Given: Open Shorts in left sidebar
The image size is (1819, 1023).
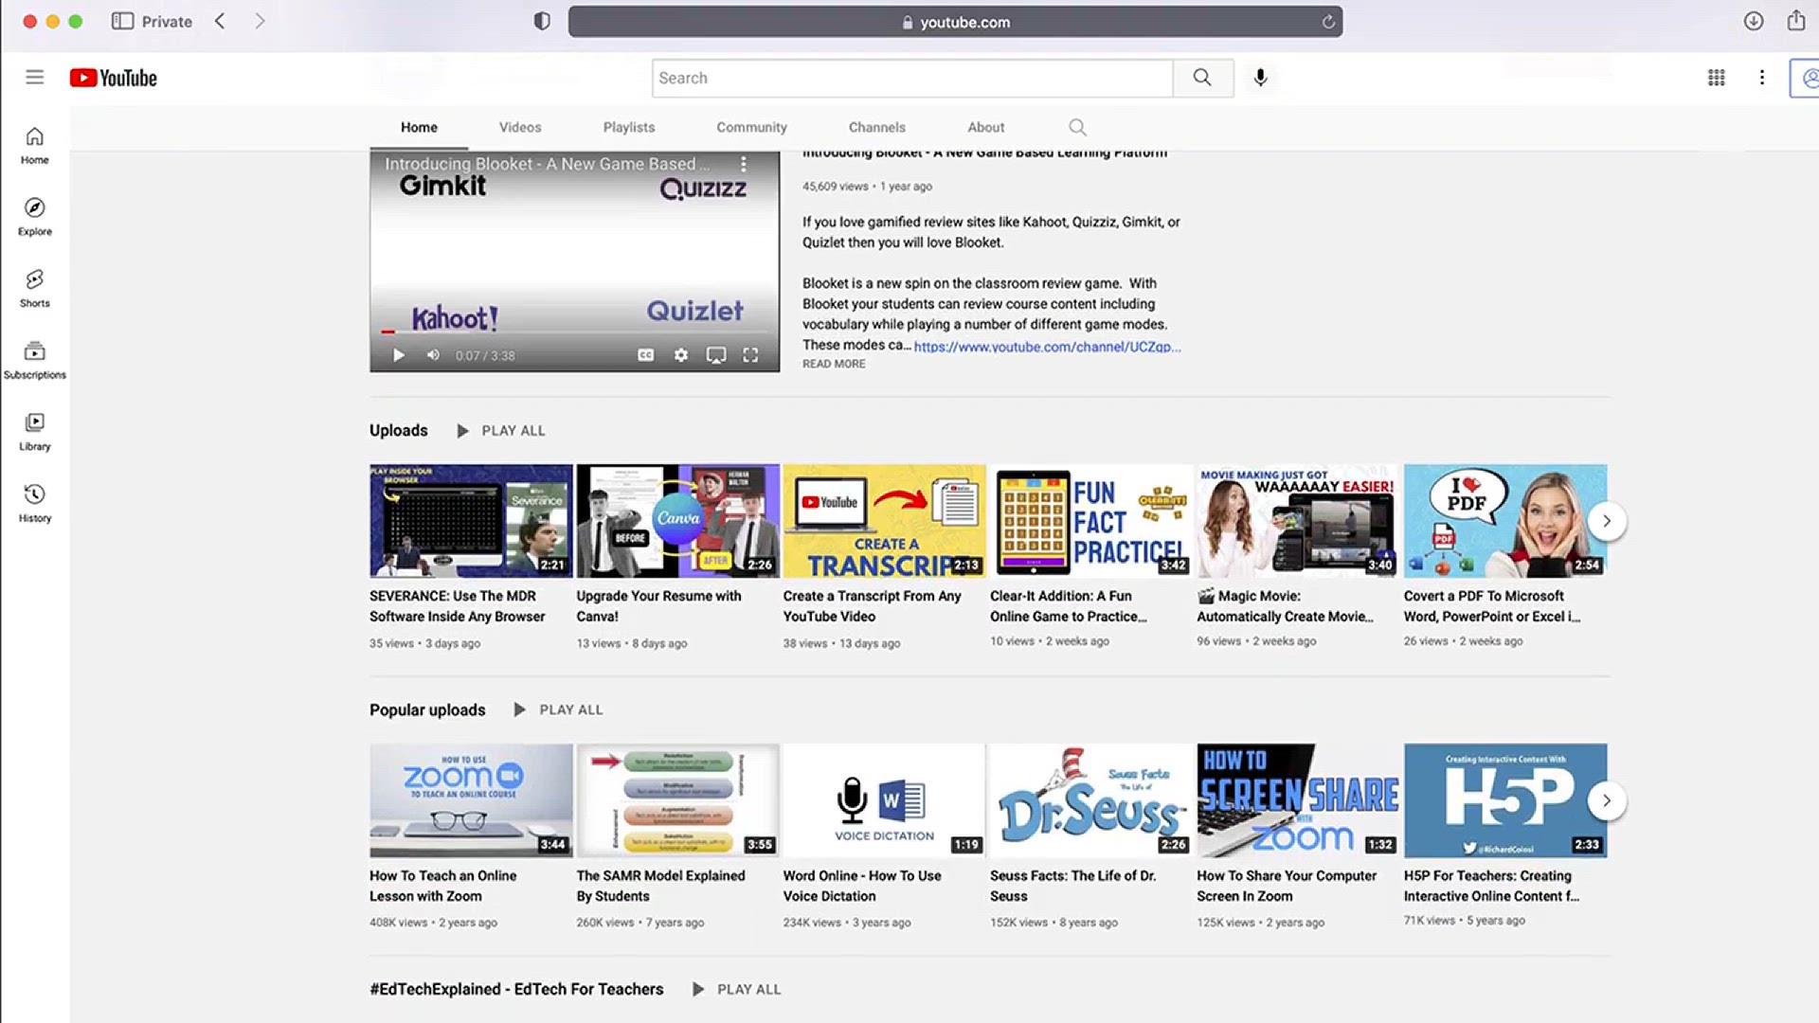Looking at the screenshot, I should point(35,289).
